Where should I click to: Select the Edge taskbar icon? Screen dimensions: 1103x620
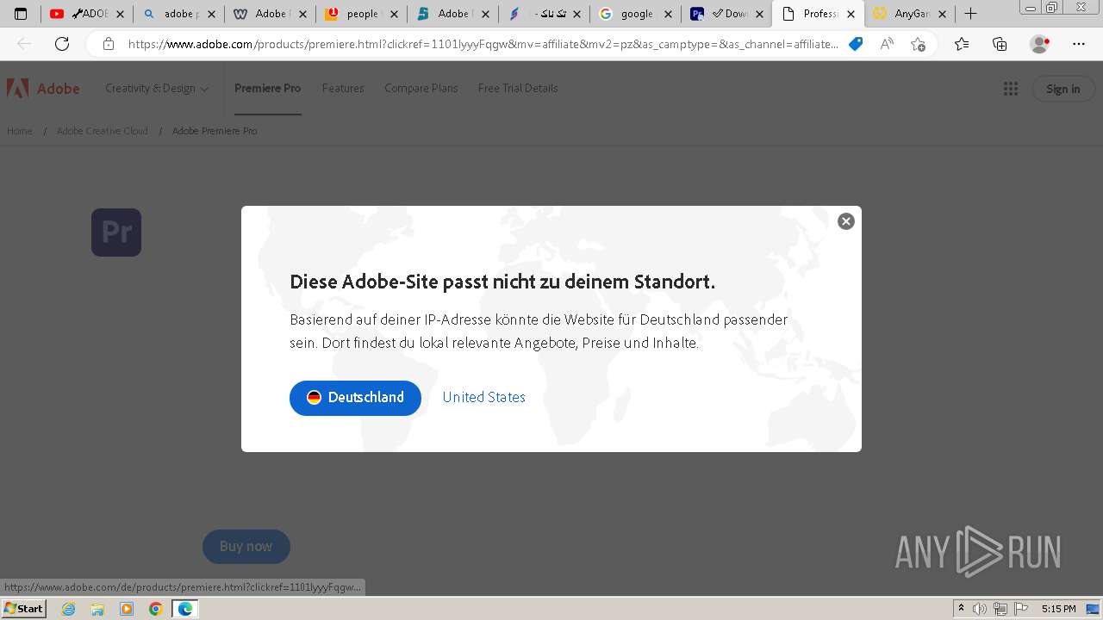(x=185, y=609)
